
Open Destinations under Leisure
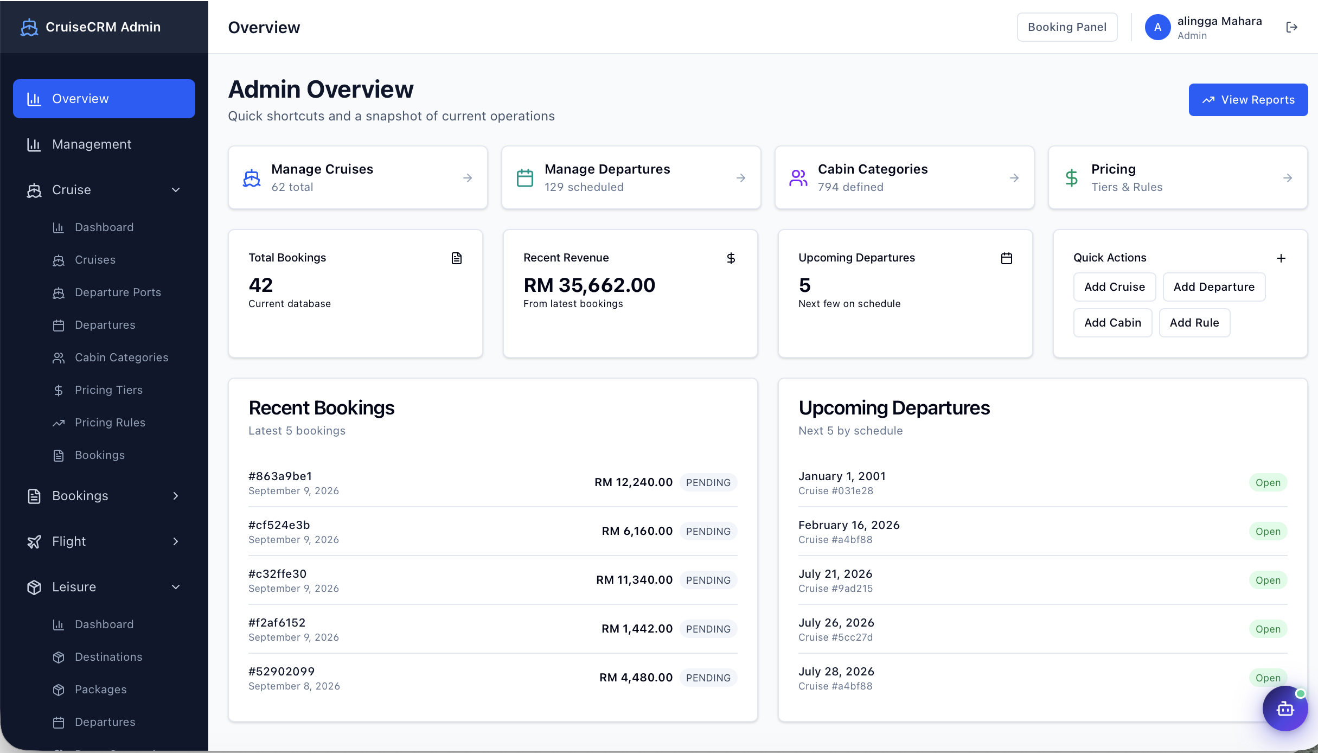pos(108,657)
